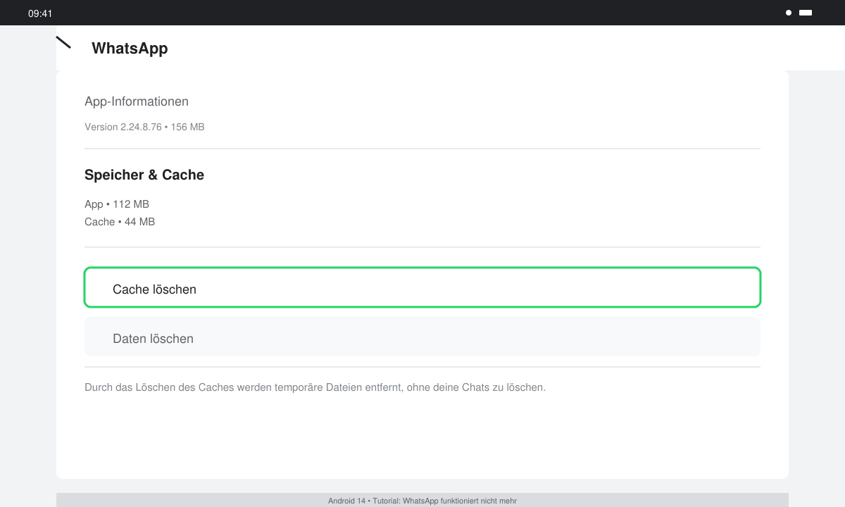Tap the 09:41 clock in status bar
The height and width of the screenshot is (507, 845).
(40, 13)
